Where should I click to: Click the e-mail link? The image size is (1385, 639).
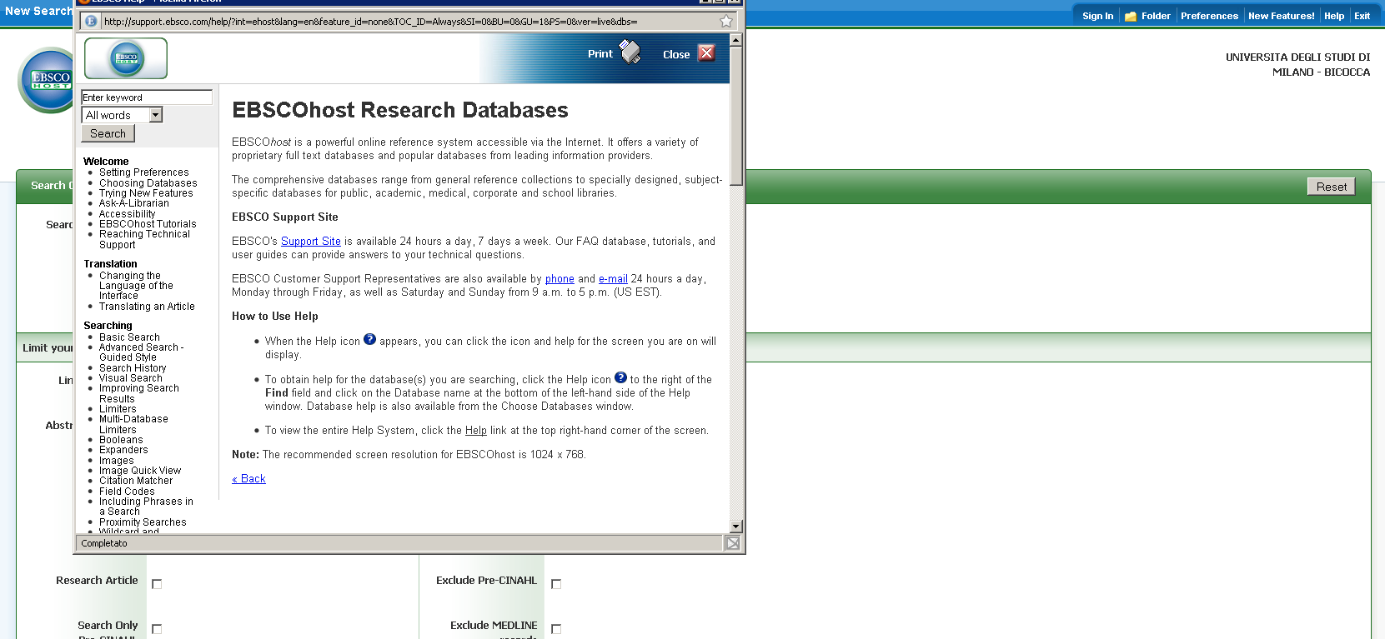613,279
